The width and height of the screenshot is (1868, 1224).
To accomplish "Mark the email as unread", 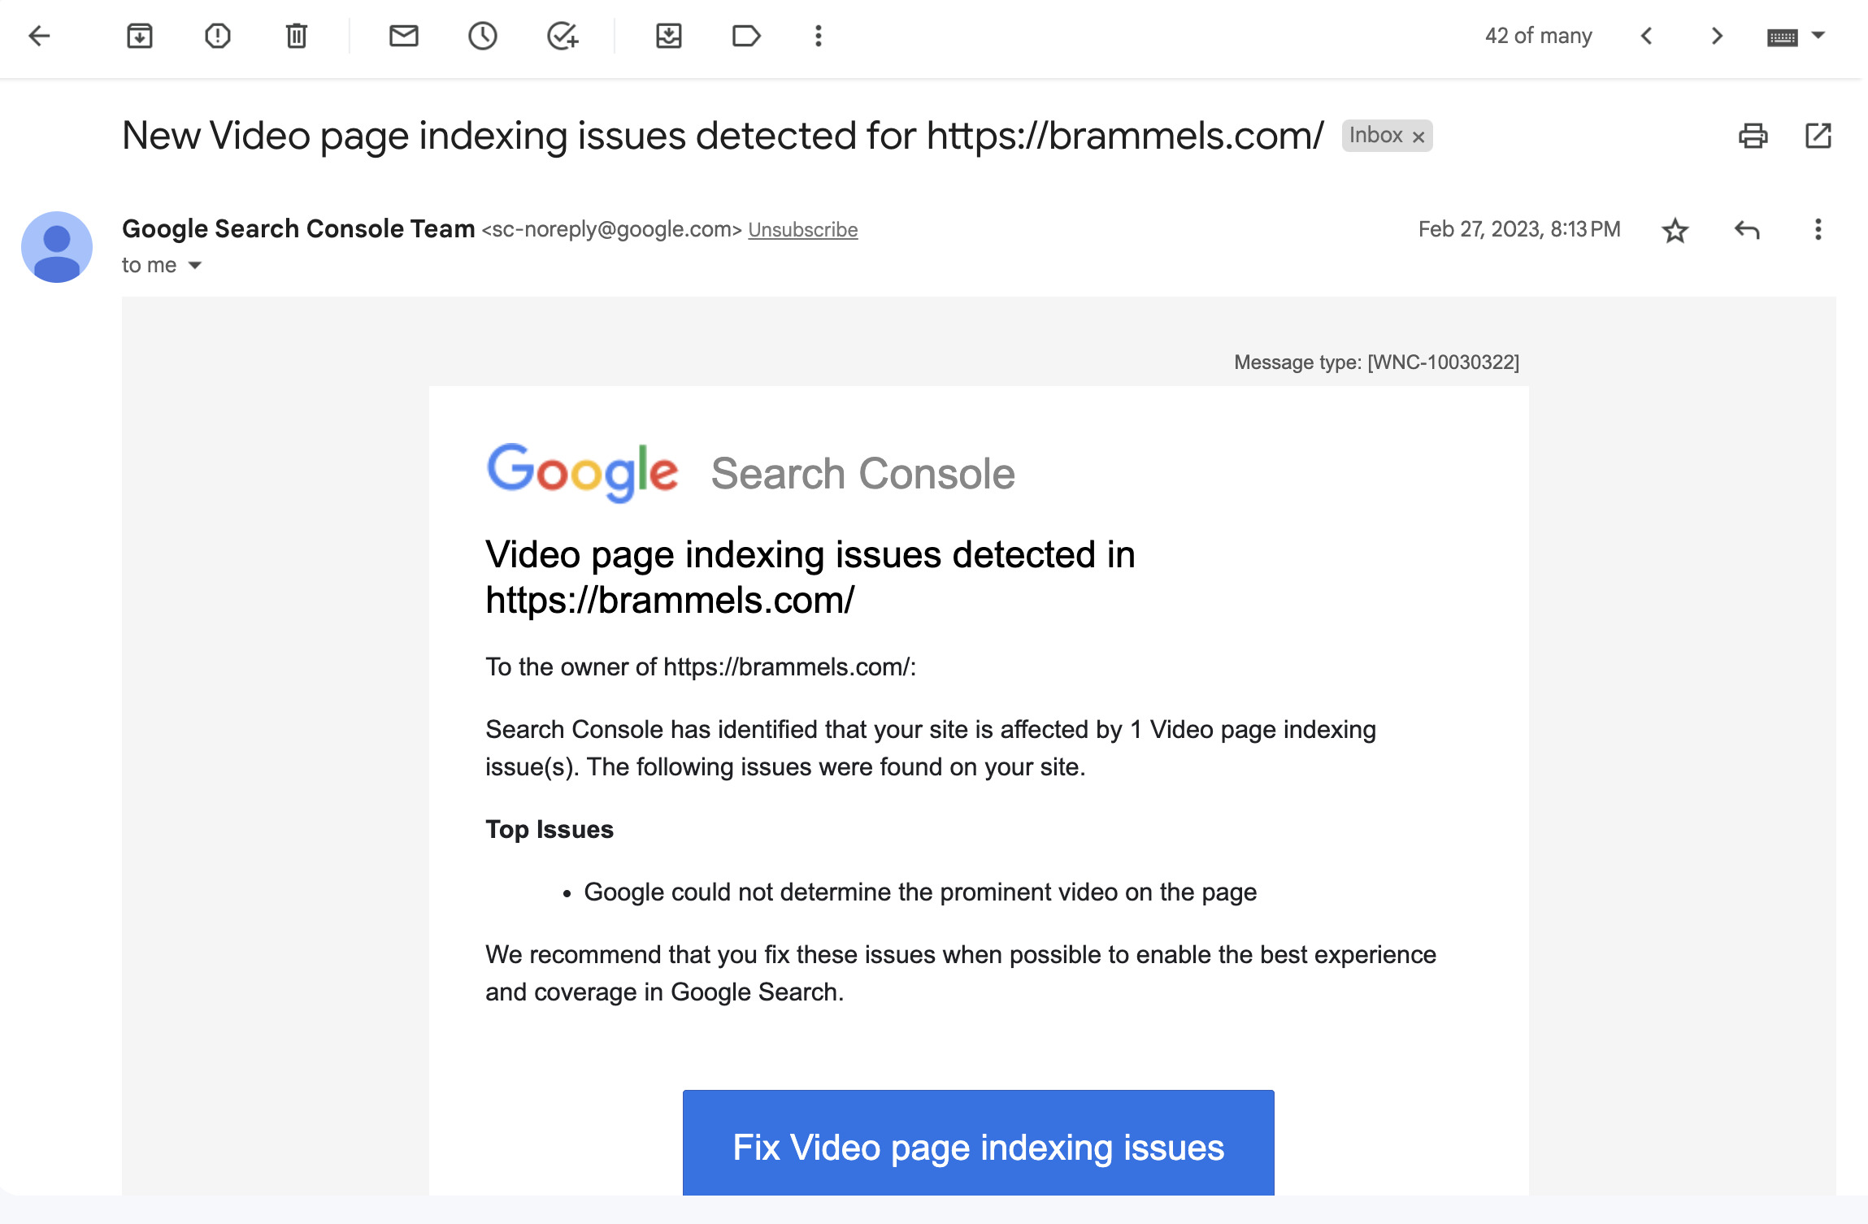I will point(404,36).
